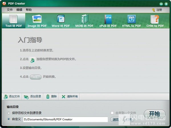Open the Word 转 PDF converter
The width and height of the screenshot is (171, 128).
coord(61,21)
